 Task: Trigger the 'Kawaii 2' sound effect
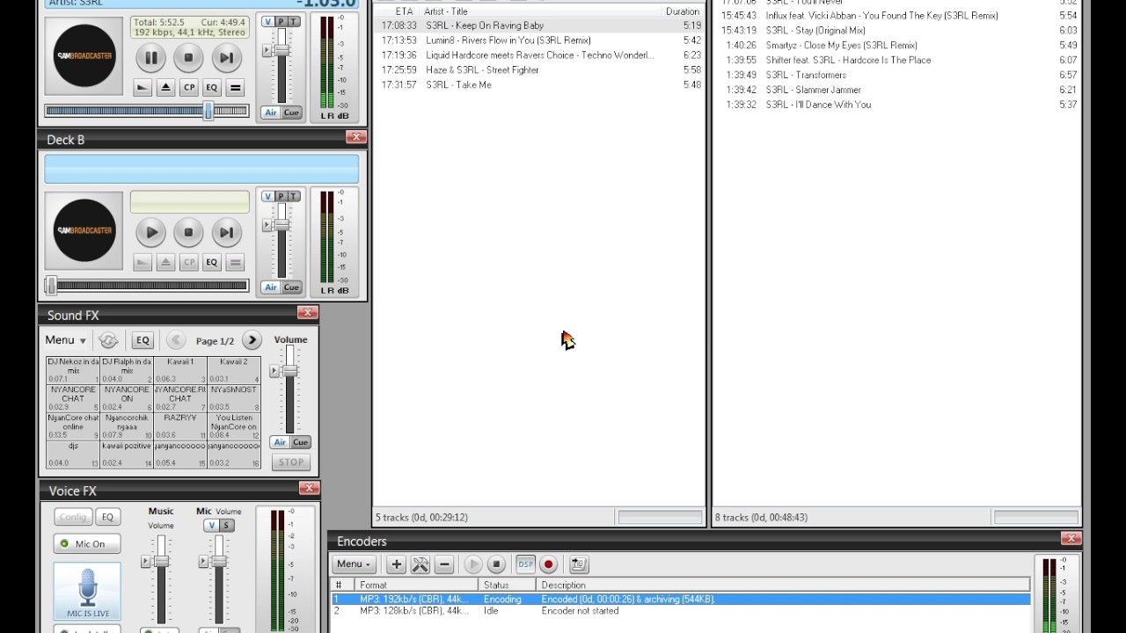pyautogui.click(x=234, y=370)
